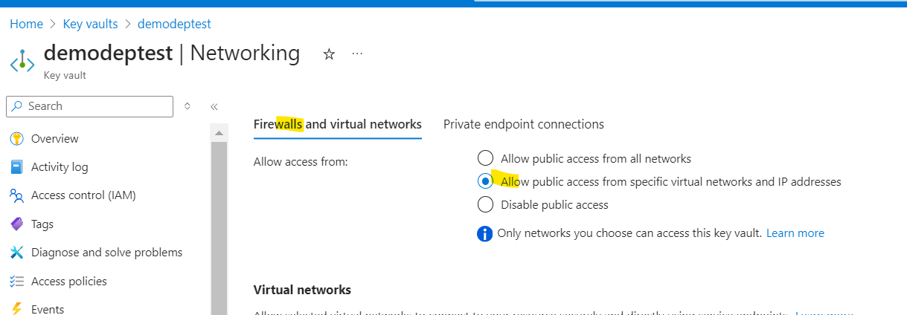
Task: Switch to Firewalls and virtual networks tab
Action: click(x=338, y=124)
